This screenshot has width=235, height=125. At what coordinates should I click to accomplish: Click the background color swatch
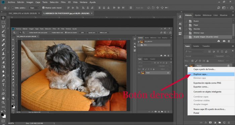[4, 116]
